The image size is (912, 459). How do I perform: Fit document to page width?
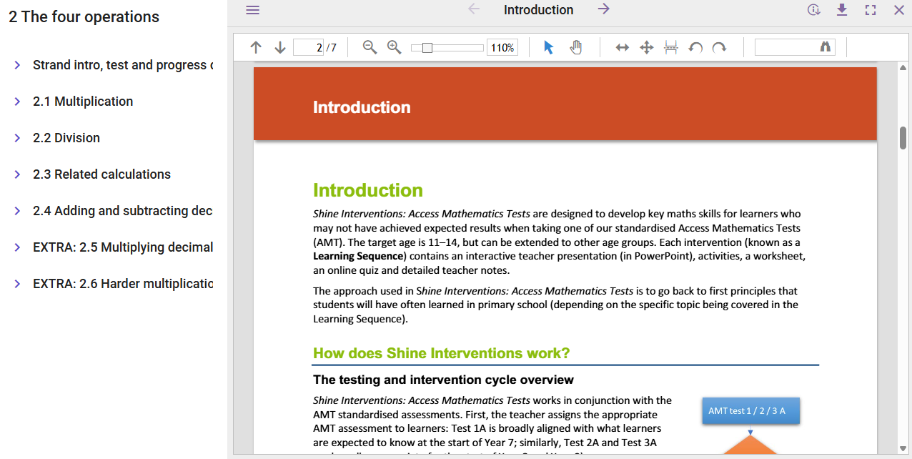[623, 48]
